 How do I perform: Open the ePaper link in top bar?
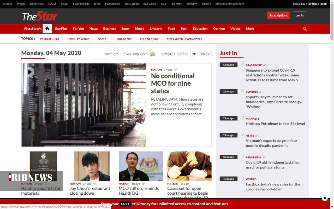(8, 4)
